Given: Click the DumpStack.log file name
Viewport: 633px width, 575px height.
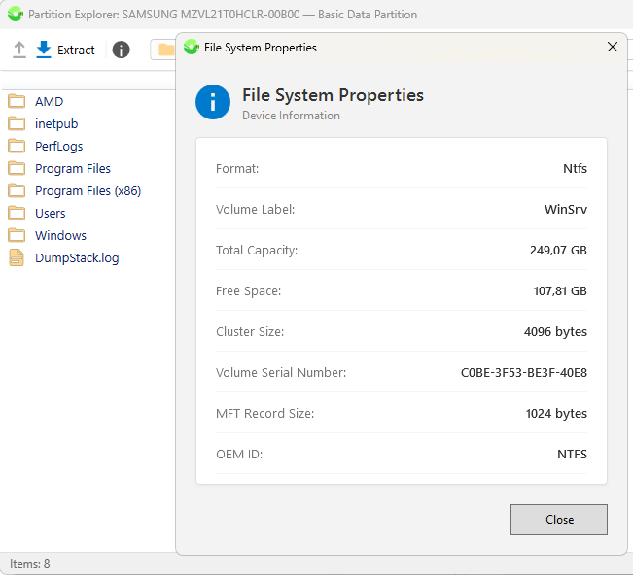Looking at the screenshot, I should (x=77, y=258).
